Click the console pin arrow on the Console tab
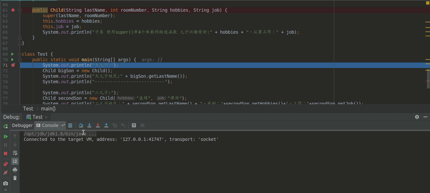The height and width of the screenshot is (193, 430). [63, 125]
